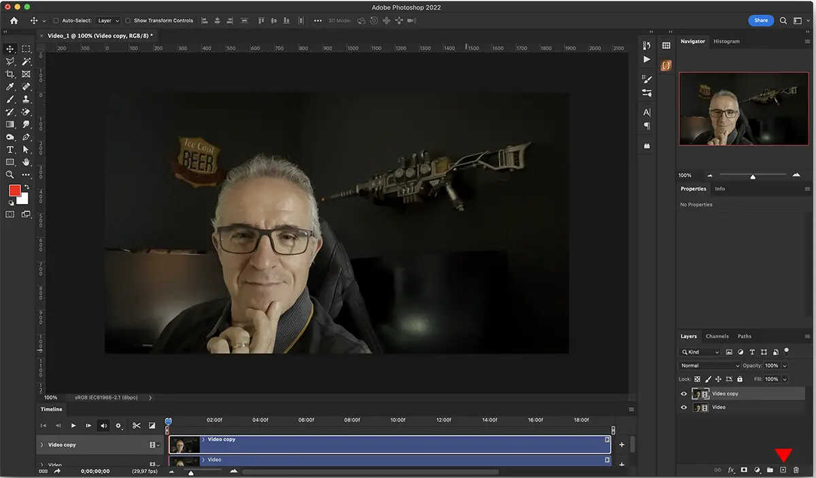Image resolution: width=816 pixels, height=478 pixels.
Task: Hide the Video copy layer
Action: click(684, 394)
